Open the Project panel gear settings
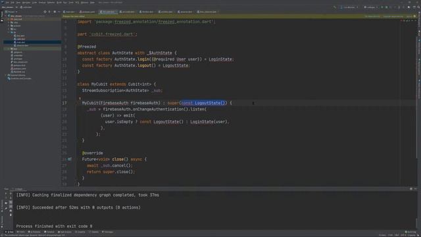Screen dimensions: 421x237 tap(55, 12)
